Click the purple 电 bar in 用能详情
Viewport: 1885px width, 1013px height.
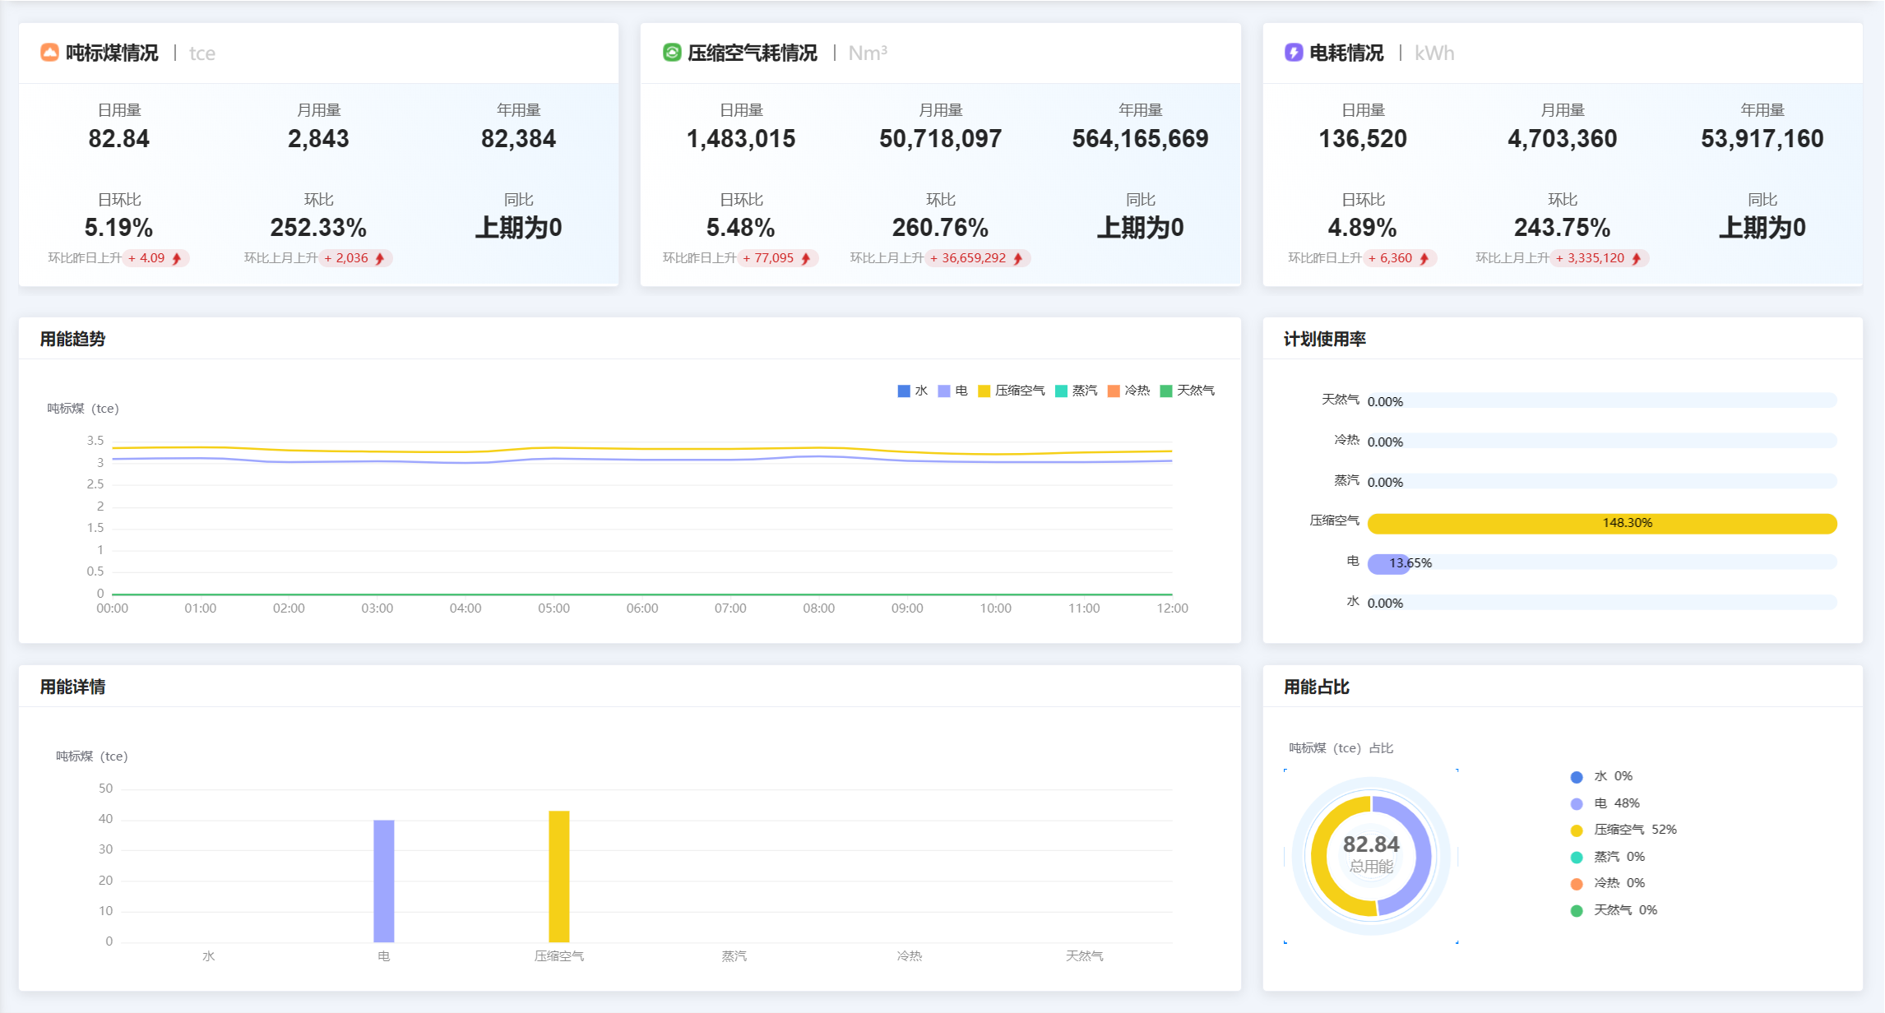(x=384, y=881)
